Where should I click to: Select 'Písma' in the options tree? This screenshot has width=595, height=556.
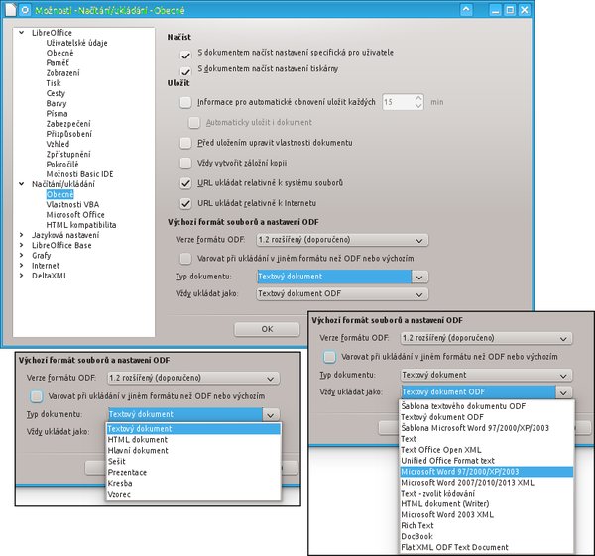click(57, 113)
